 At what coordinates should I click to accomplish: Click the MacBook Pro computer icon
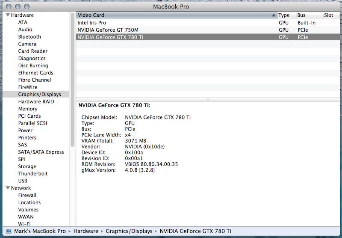click(9, 231)
